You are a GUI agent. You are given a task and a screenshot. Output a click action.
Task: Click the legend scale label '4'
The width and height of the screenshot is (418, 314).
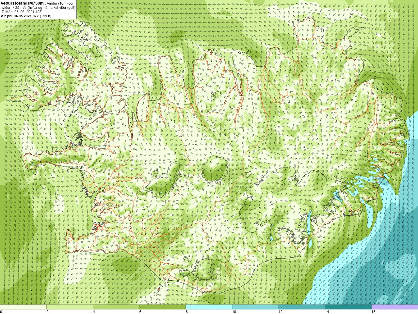[x=94, y=312]
